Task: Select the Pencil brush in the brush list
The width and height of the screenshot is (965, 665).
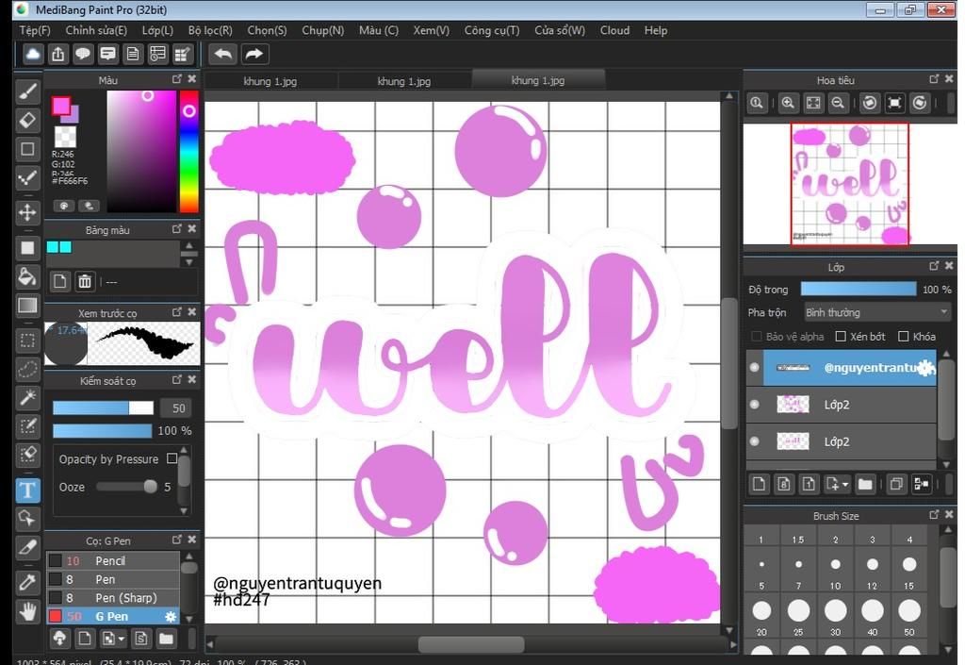Action: point(113,560)
